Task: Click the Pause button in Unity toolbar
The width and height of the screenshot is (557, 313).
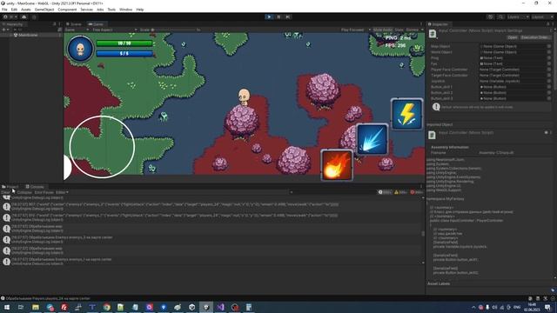Action: click(278, 17)
